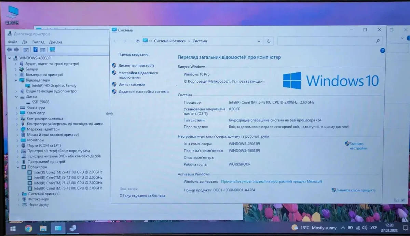Open Chrome from the taskbar
The image size is (410, 236).
tap(28, 228)
